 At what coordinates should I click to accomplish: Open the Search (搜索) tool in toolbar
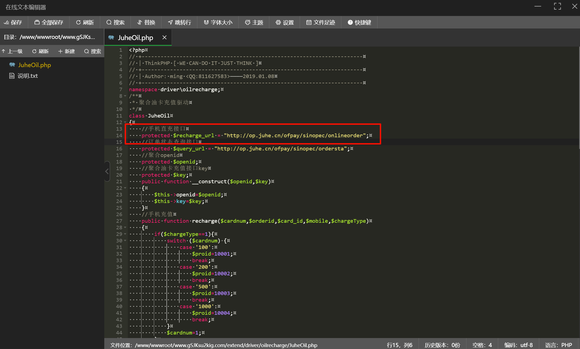pyautogui.click(x=115, y=22)
